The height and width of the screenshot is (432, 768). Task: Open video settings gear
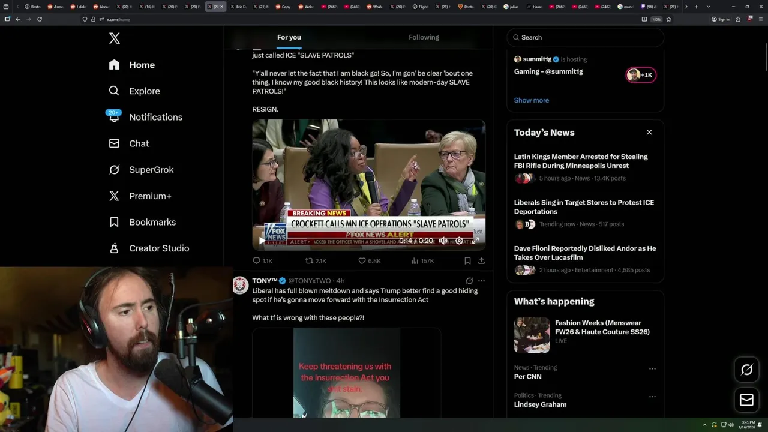click(x=459, y=241)
